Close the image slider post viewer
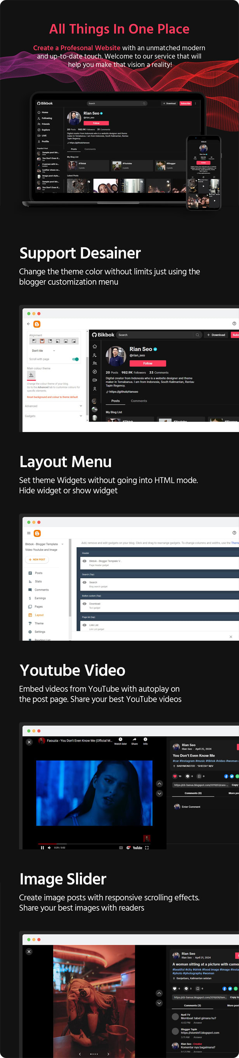This screenshot has width=239, height=1058. [x=29, y=951]
